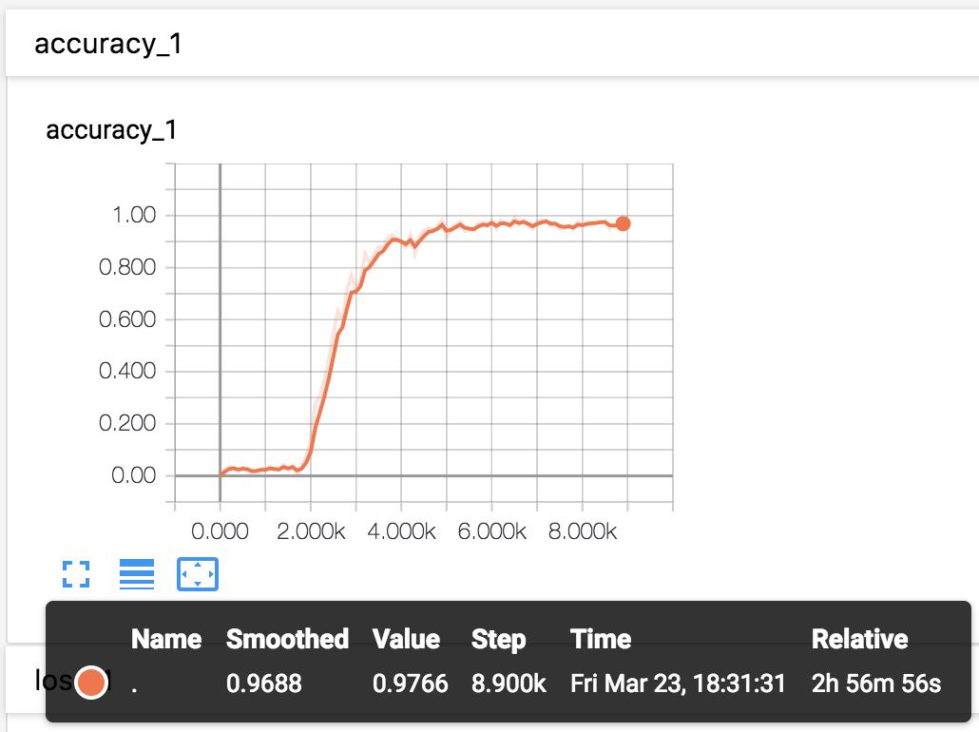This screenshot has width=979, height=732.
Task: Click the 0.800 y-axis label
Action: (127, 267)
